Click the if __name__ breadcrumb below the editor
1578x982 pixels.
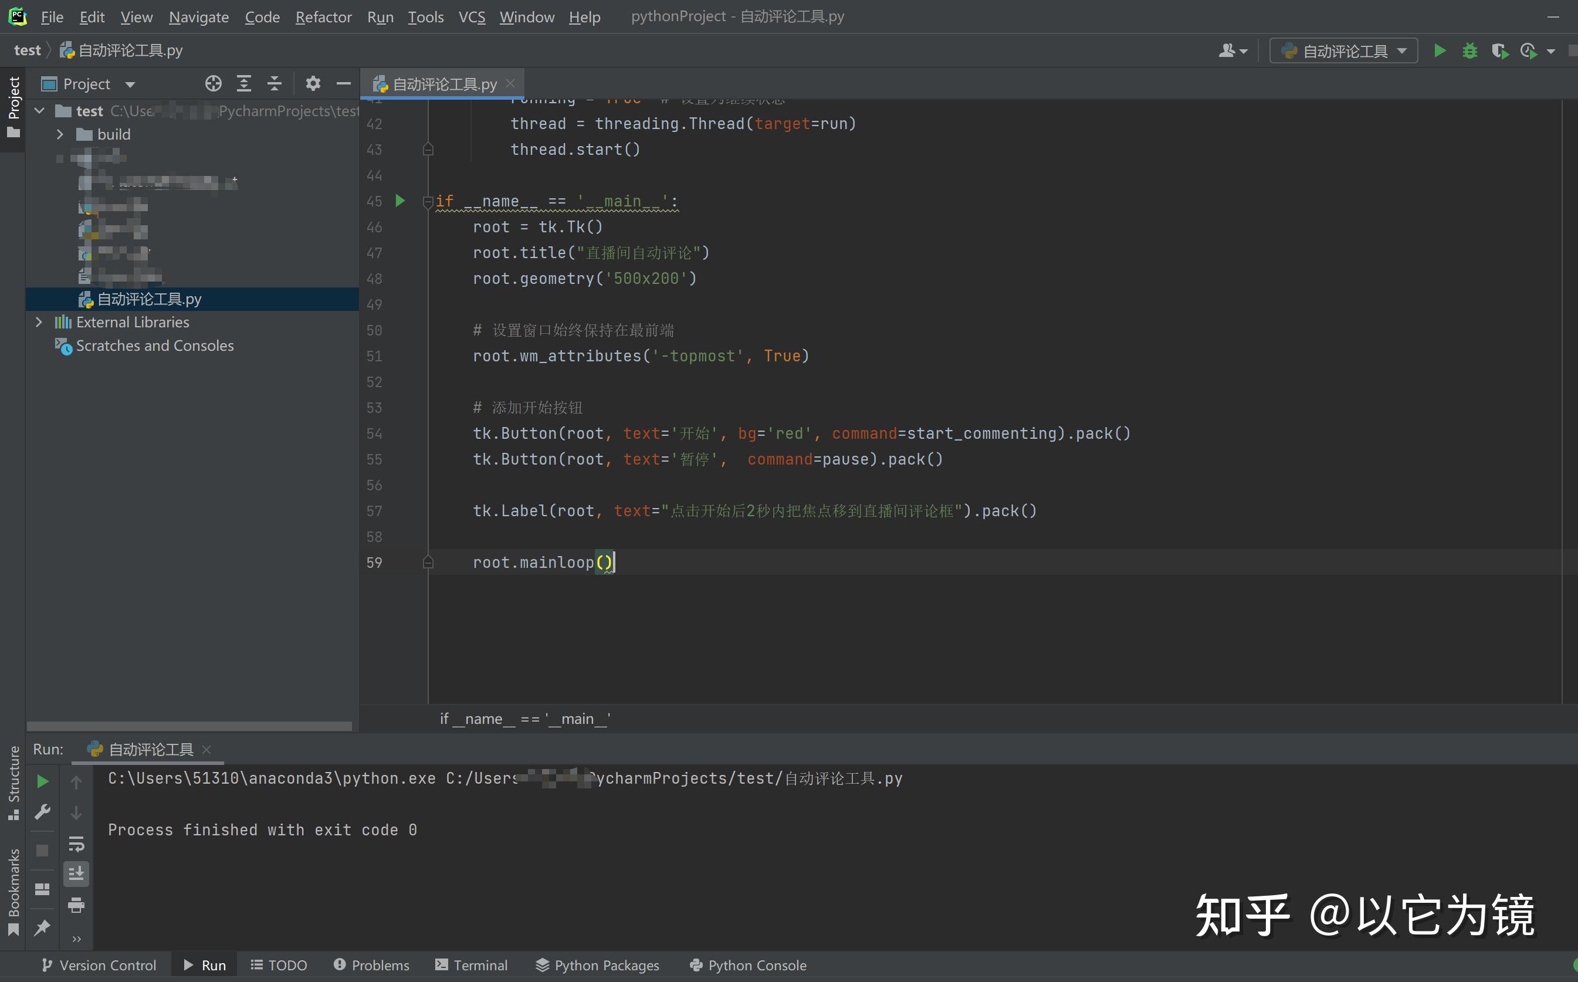click(x=523, y=718)
